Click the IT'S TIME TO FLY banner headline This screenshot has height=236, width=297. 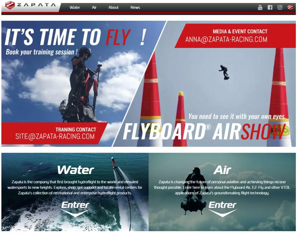pos(75,37)
